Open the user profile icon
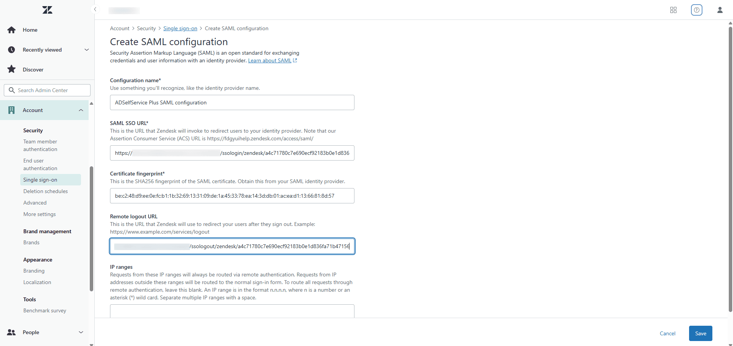The height and width of the screenshot is (346, 733). pyautogui.click(x=720, y=10)
